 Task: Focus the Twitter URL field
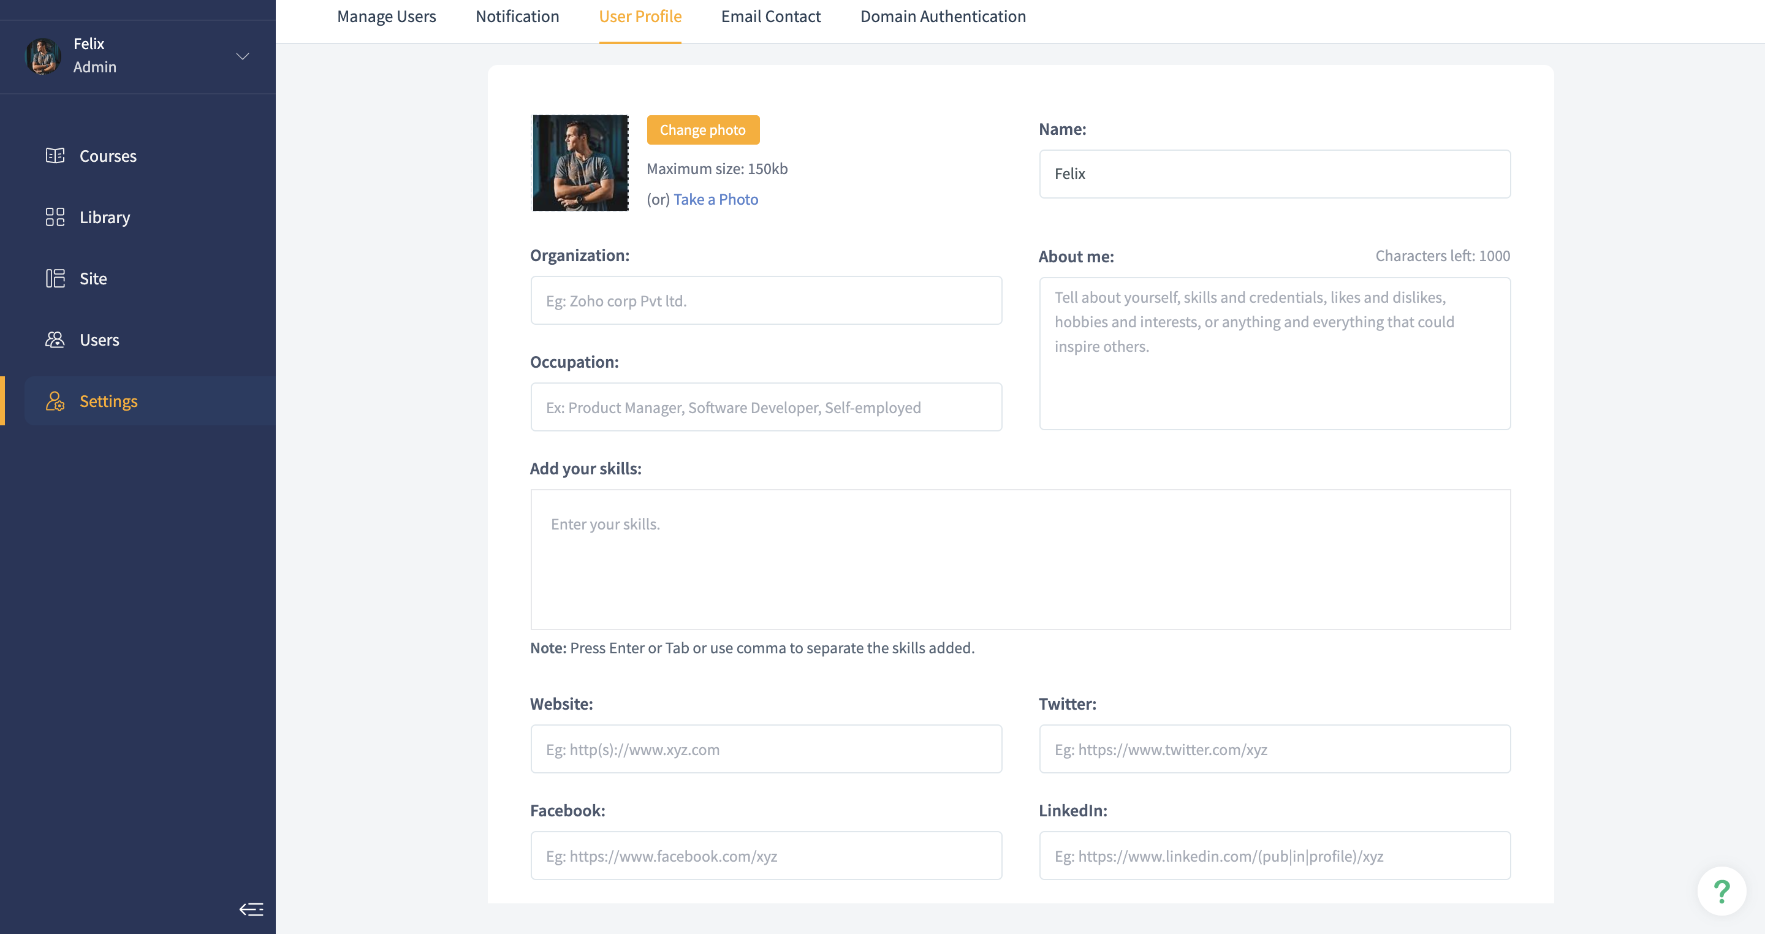click(x=1275, y=749)
